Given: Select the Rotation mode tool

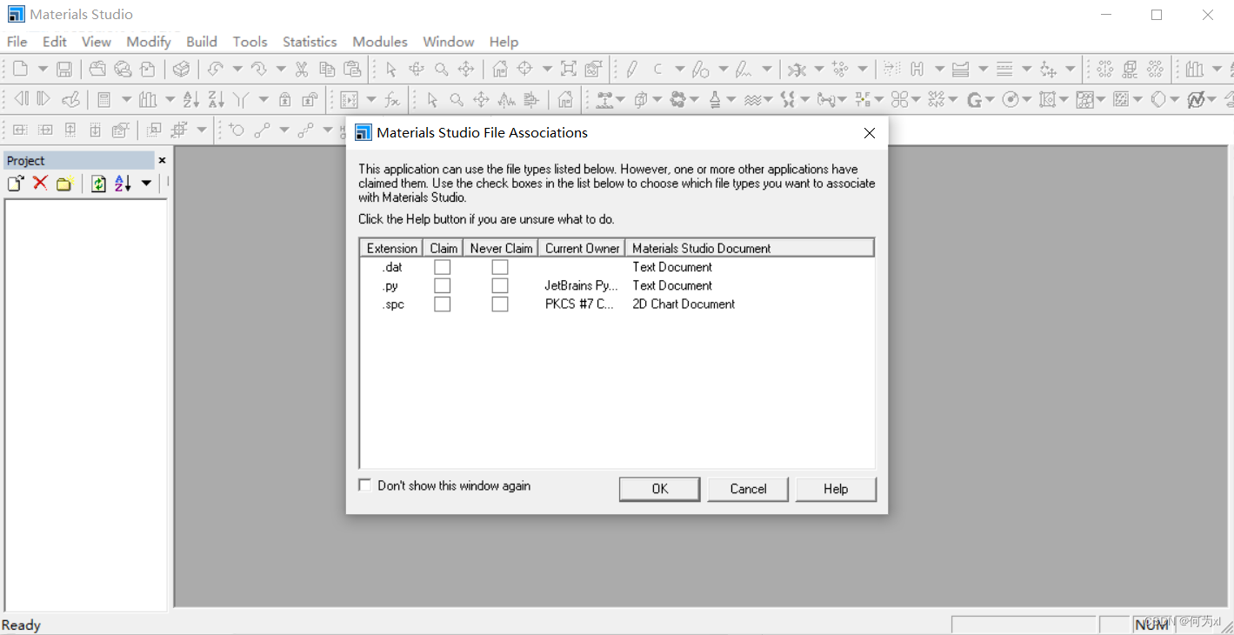Looking at the screenshot, I should [417, 69].
